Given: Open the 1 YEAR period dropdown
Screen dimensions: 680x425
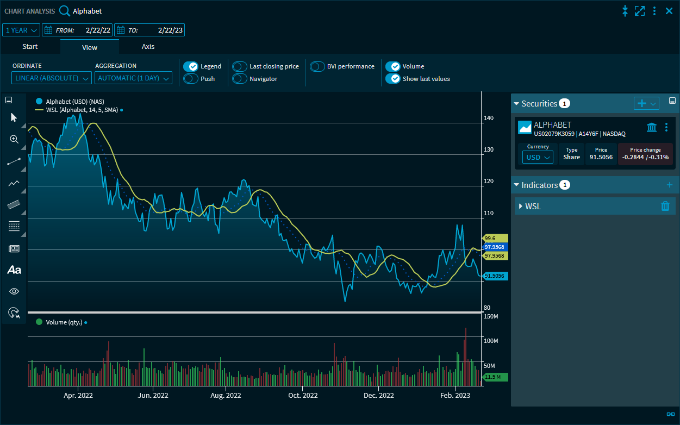Looking at the screenshot, I should pyautogui.click(x=22, y=30).
